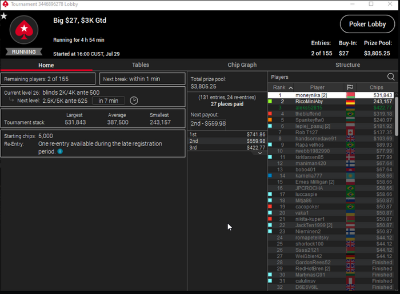Viewport: 400px width, 294px height.
Task: Select the Home tab
Action: point(46,65)
